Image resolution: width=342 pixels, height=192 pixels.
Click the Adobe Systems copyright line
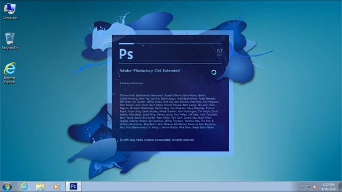[x=157, y=140]
